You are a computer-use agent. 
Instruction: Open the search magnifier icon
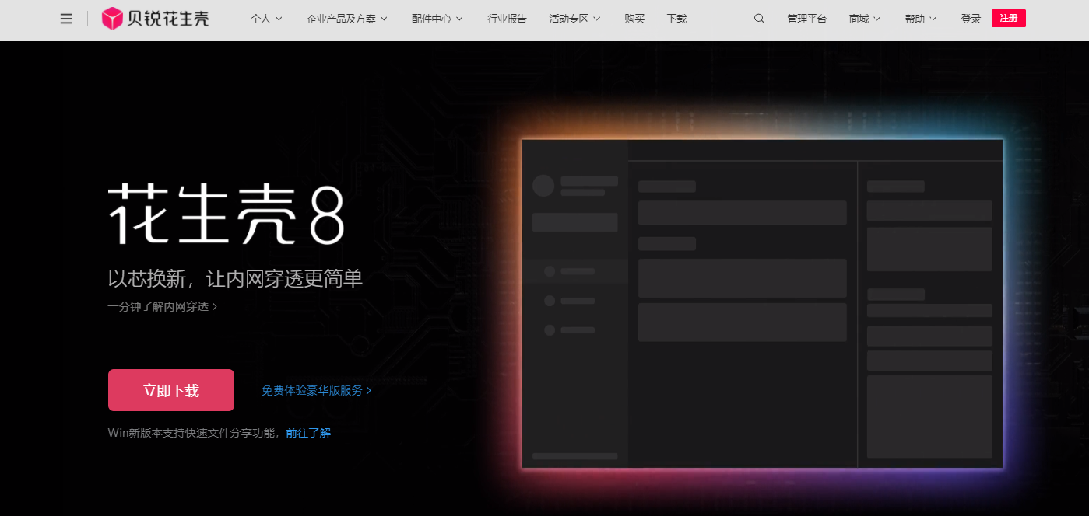coord(759,19)
